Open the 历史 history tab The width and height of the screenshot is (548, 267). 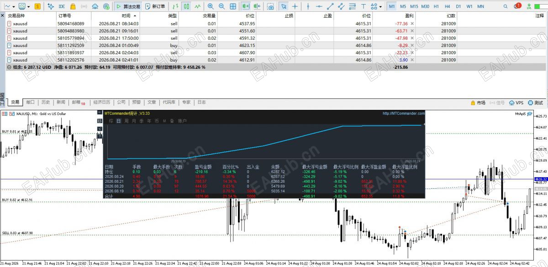tap(45, 103)
